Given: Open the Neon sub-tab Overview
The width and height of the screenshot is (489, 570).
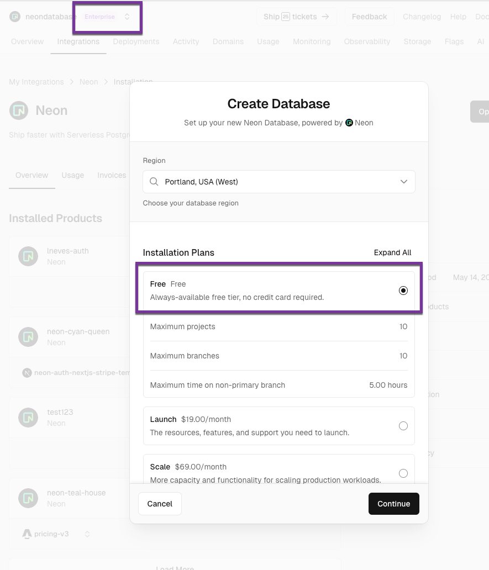Looking at the screenshot, I should point(31,175).
